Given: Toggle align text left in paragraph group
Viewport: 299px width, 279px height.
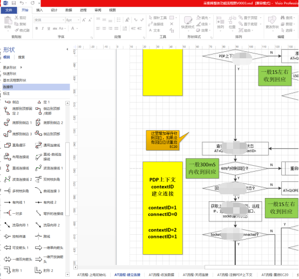Looking at the screenshot, I should [x=98, y=29].
